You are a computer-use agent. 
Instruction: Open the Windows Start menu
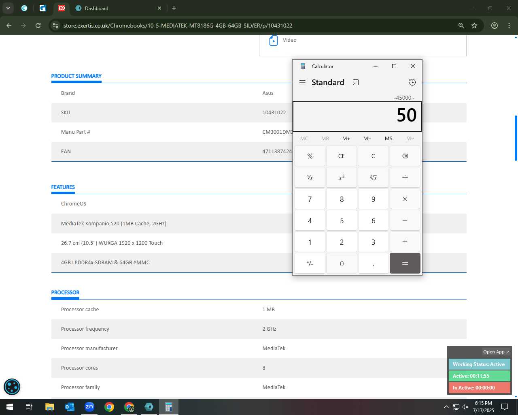click(10, 407)
